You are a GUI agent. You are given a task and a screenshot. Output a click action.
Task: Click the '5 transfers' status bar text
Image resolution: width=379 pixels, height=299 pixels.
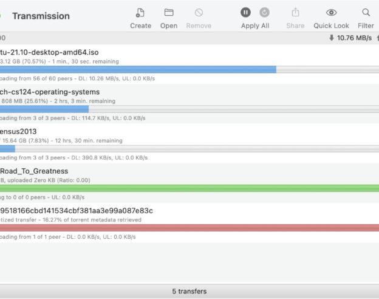(x=189, y=291)
